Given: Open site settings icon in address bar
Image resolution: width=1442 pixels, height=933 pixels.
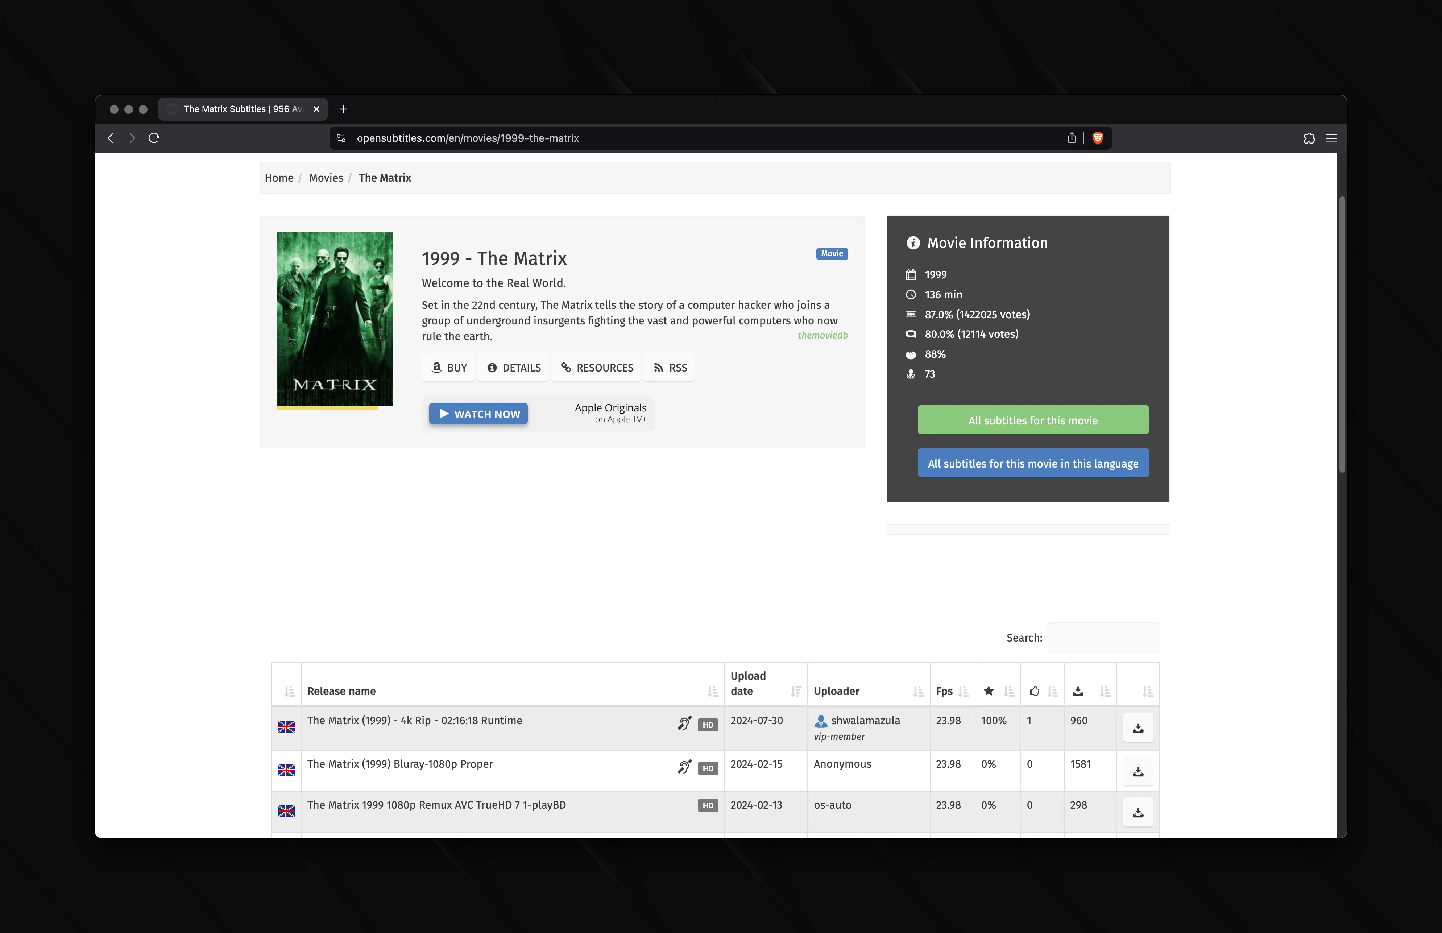Looking at the screenshot, I should tap(341, 138).
